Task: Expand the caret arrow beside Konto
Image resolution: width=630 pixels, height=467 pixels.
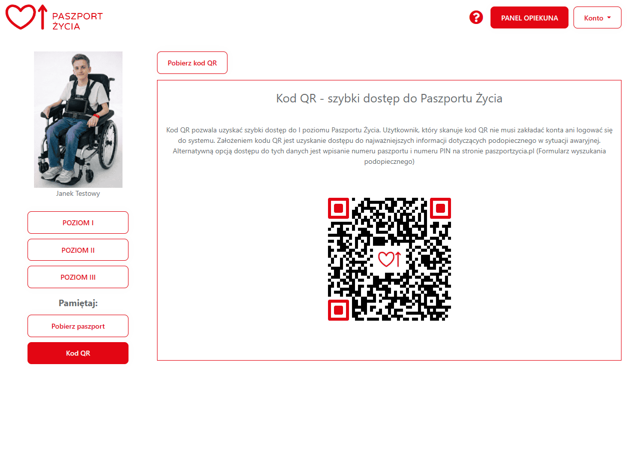Action: coord(609,17)
